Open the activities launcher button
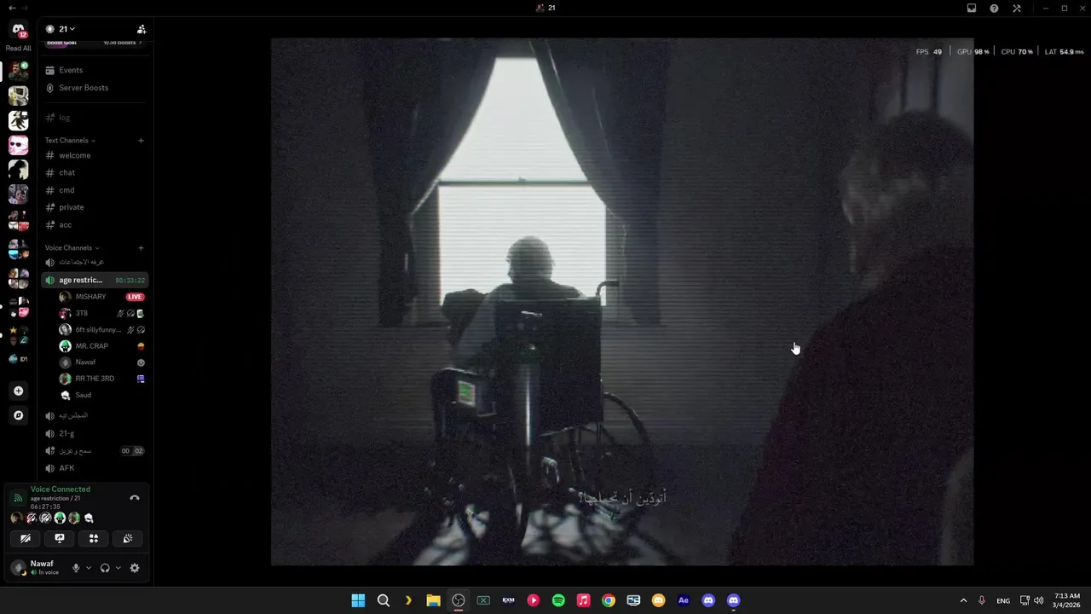The height and width of the screenshot is (614, 1091). [x=94, y=538]
